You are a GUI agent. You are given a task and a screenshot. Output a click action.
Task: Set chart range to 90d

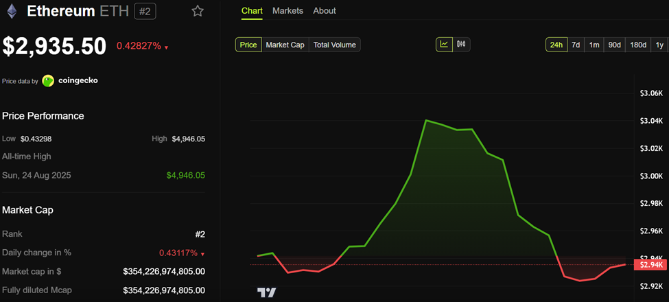click(614, 45)
